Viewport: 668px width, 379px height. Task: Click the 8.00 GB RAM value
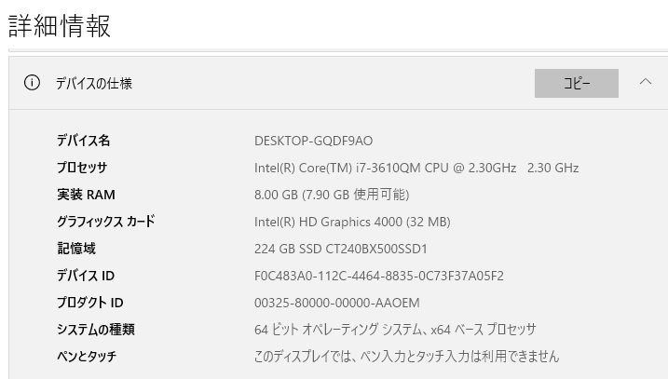332,195
